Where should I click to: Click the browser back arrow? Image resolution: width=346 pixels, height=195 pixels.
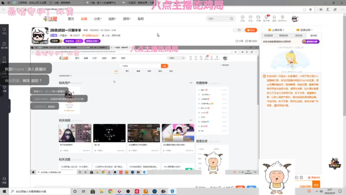[x=3, y=10]
